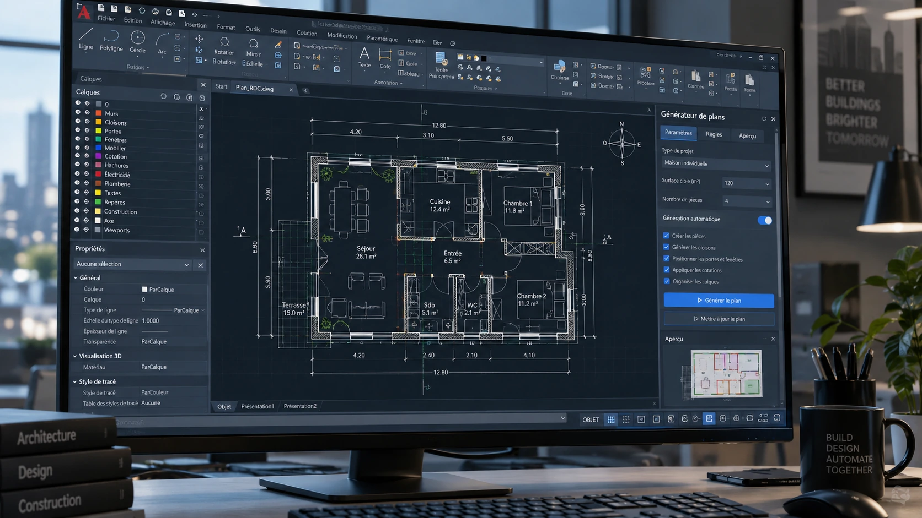Click the highlighted blue status bar icon
922x518 pixels.
pos(709,419)
